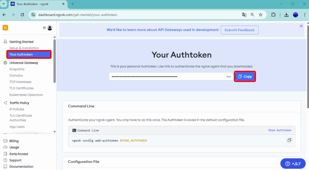Click the Billing card icon

click(x=5, y=141)
